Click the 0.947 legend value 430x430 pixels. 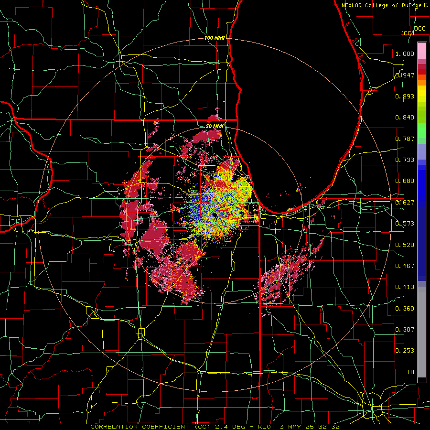pos(405,75)
